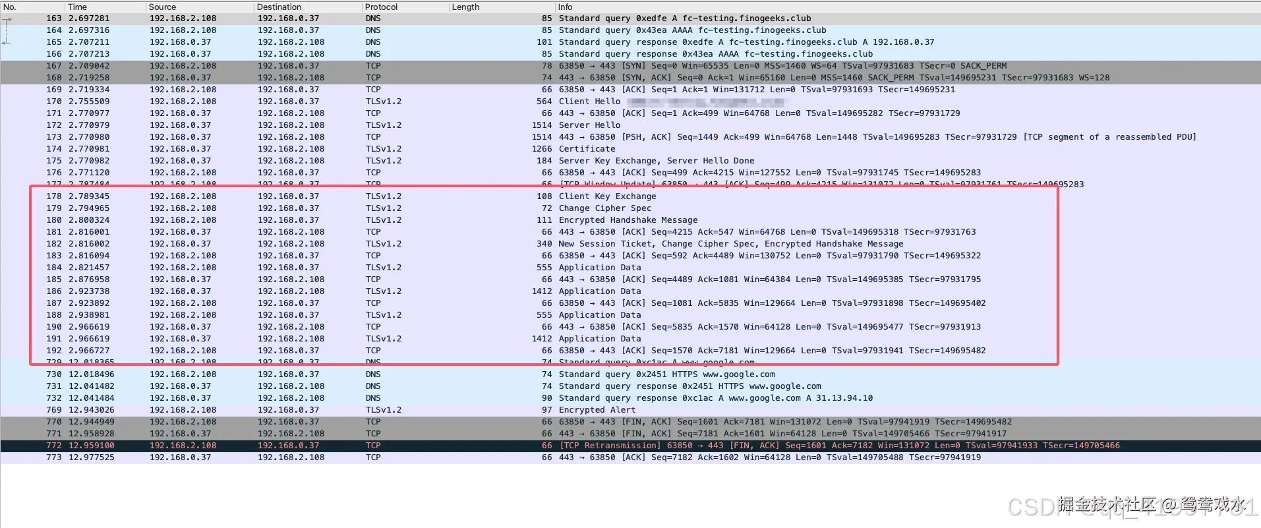Select packet 171 ACK Ack=499 row
The width and height of the screenshot is (1261, 528).
[x=630, y=113]
